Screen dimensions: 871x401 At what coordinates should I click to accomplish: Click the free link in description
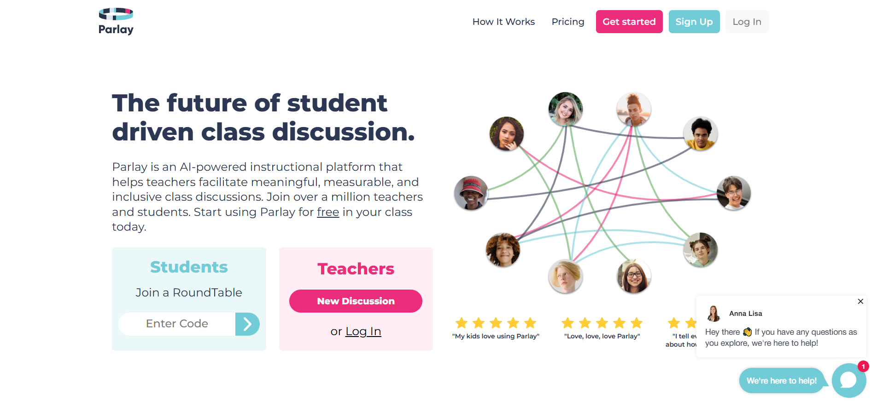click(328, 212)
